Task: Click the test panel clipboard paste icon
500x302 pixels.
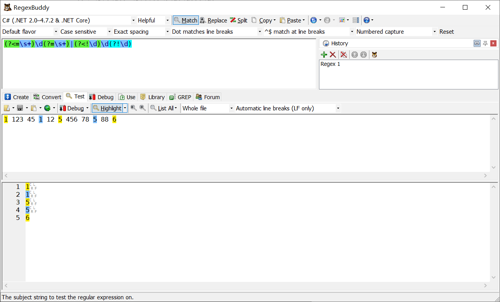Action: click(x=34, y=108)
